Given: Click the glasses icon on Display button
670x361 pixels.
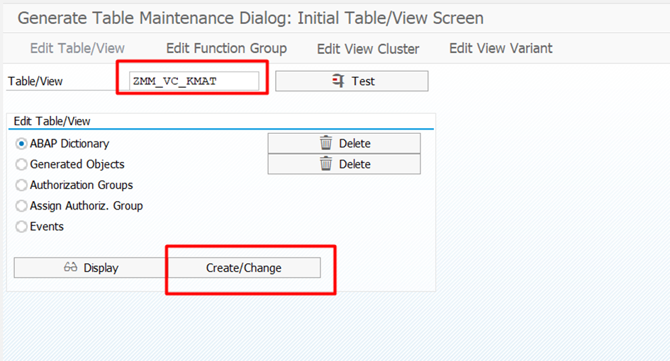Looking at the screenshot, I should pyautogui.click(x=70, y=268).
